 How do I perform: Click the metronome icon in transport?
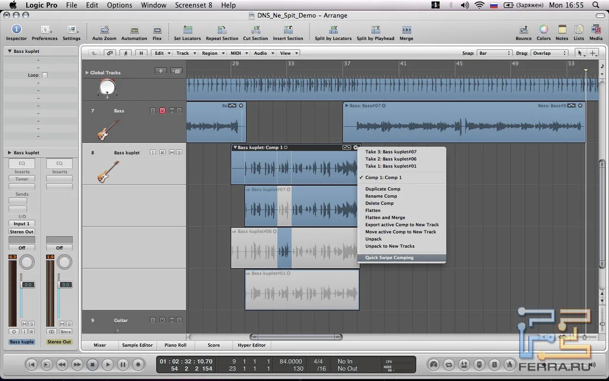(x=510, y=365)
